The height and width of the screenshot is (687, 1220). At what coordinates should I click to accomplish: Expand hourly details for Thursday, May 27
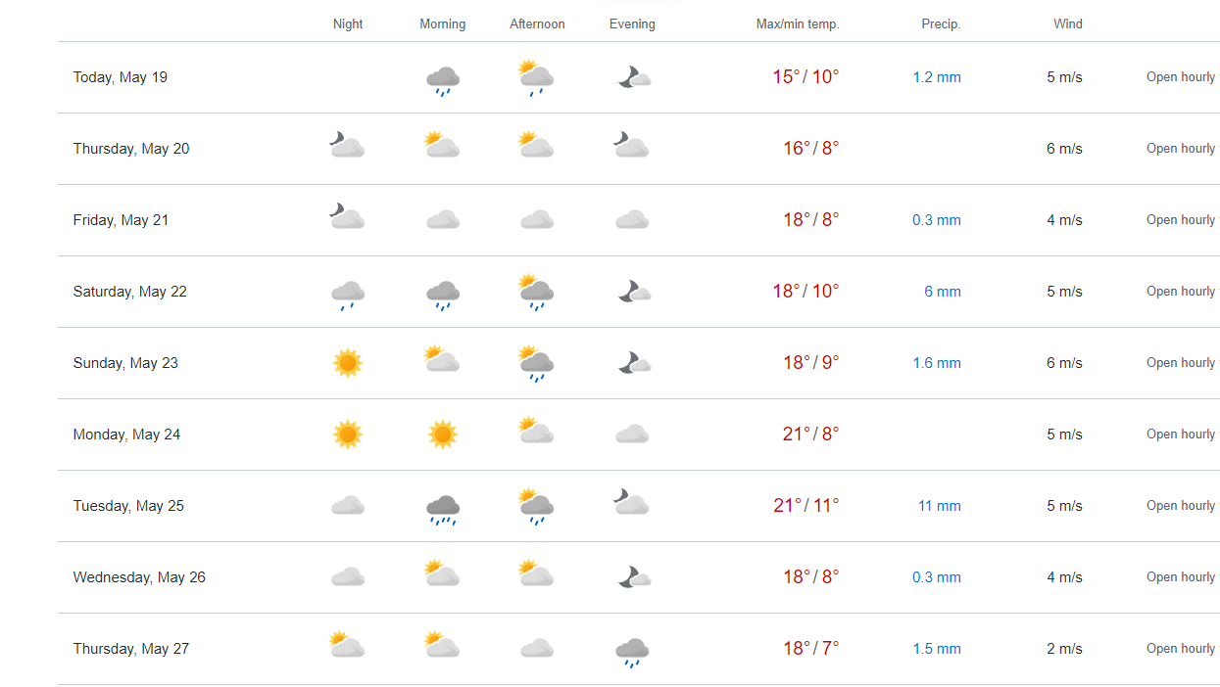point(1181,649)
